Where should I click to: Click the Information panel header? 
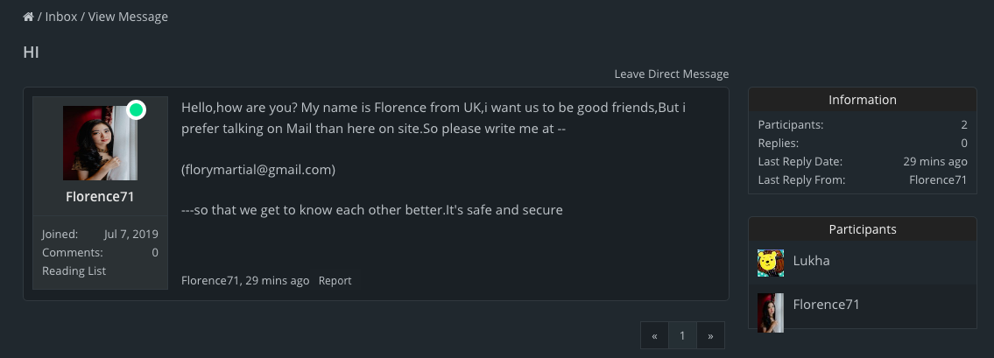coord(862,100)
